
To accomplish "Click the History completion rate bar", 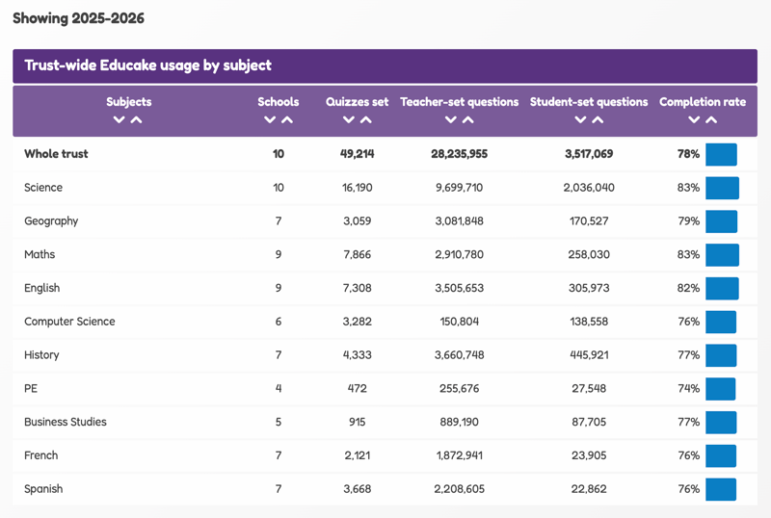I will (x=721, y=355).
